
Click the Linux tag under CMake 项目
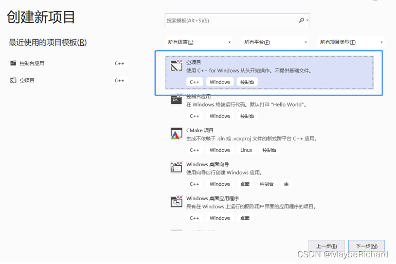(246, 150)
